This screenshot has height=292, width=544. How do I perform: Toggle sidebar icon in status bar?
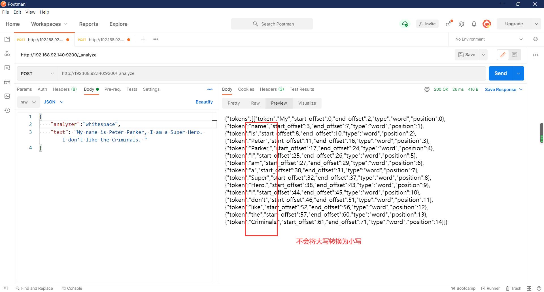pos(6,288)
